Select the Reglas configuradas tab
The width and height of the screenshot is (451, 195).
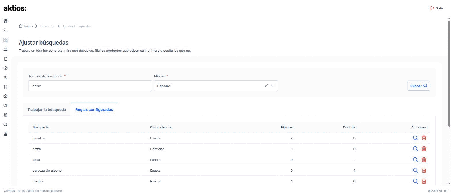(94, 109)
